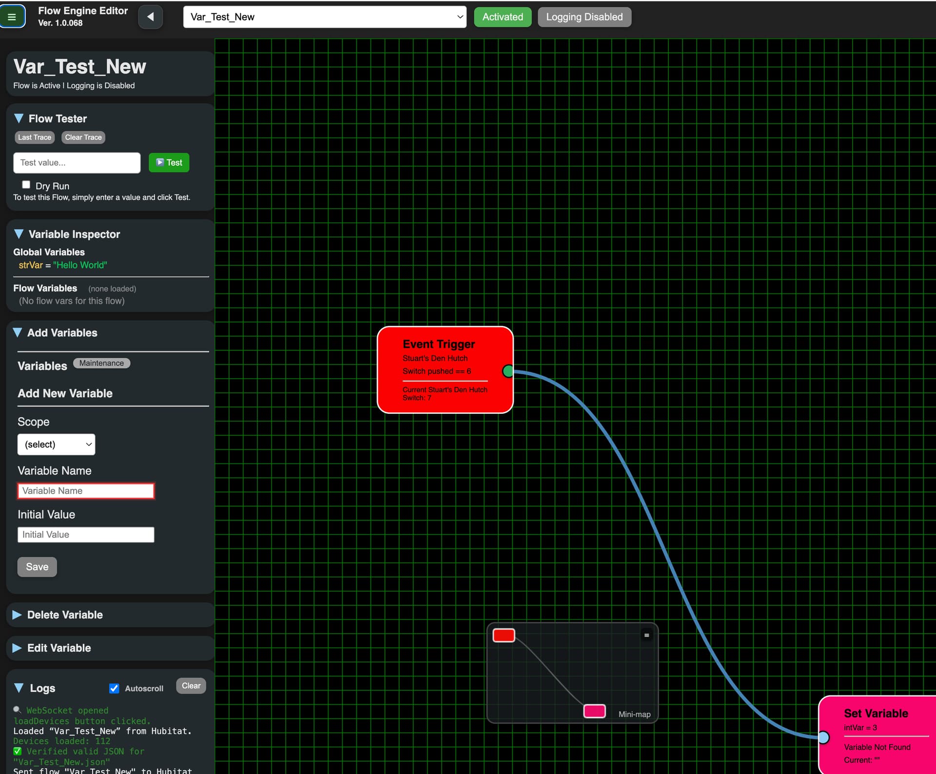
Task: Open the Var_Test_New flow selector dropdown
Action: tap(324, 17)
